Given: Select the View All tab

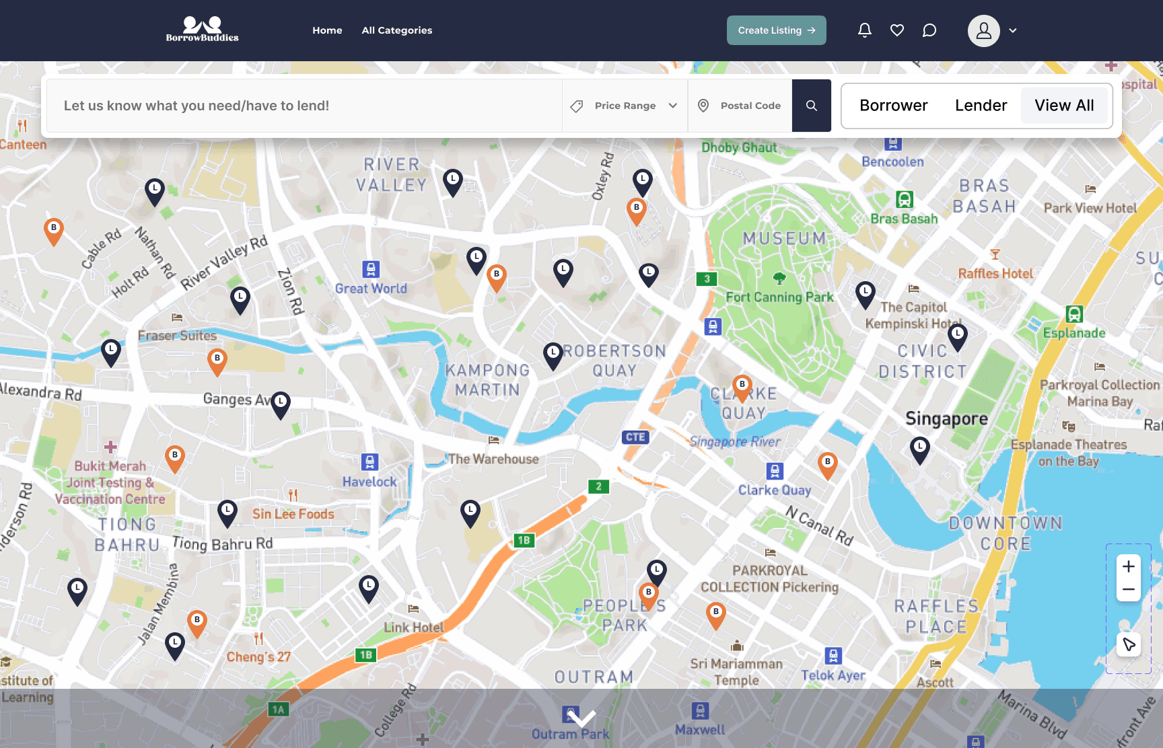Looking at the screenshot, I should (x=1065, y=106).
